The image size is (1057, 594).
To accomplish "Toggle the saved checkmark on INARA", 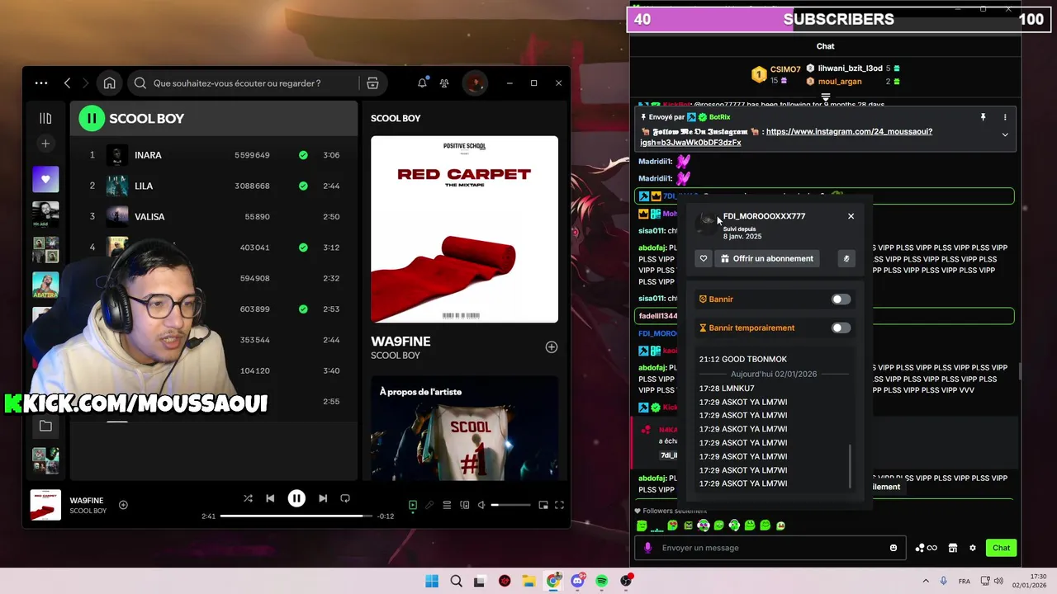I will click(x=303, y=155).
